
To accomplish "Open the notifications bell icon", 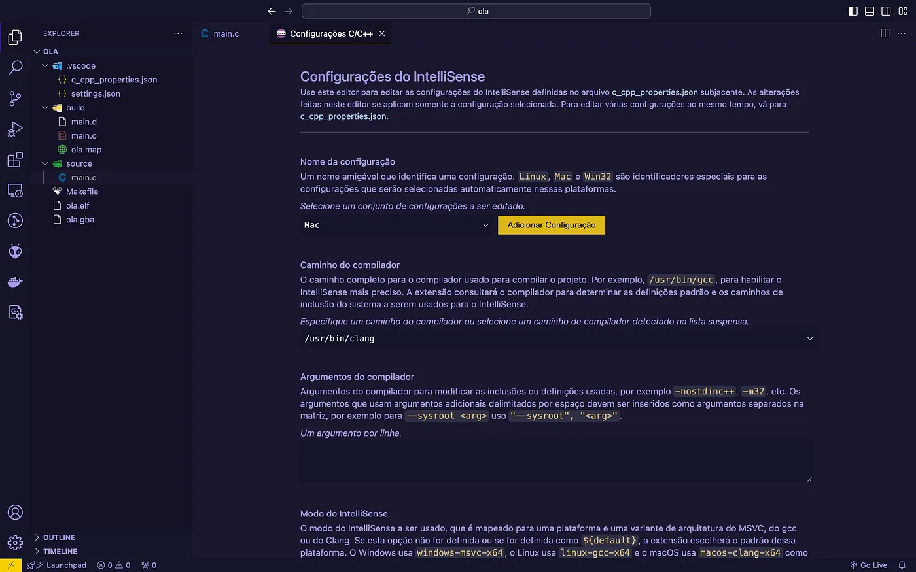I will (902, 565).
